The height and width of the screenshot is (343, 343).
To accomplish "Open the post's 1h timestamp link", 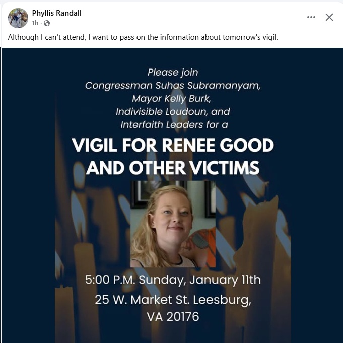I will click(x=35, y=23).
